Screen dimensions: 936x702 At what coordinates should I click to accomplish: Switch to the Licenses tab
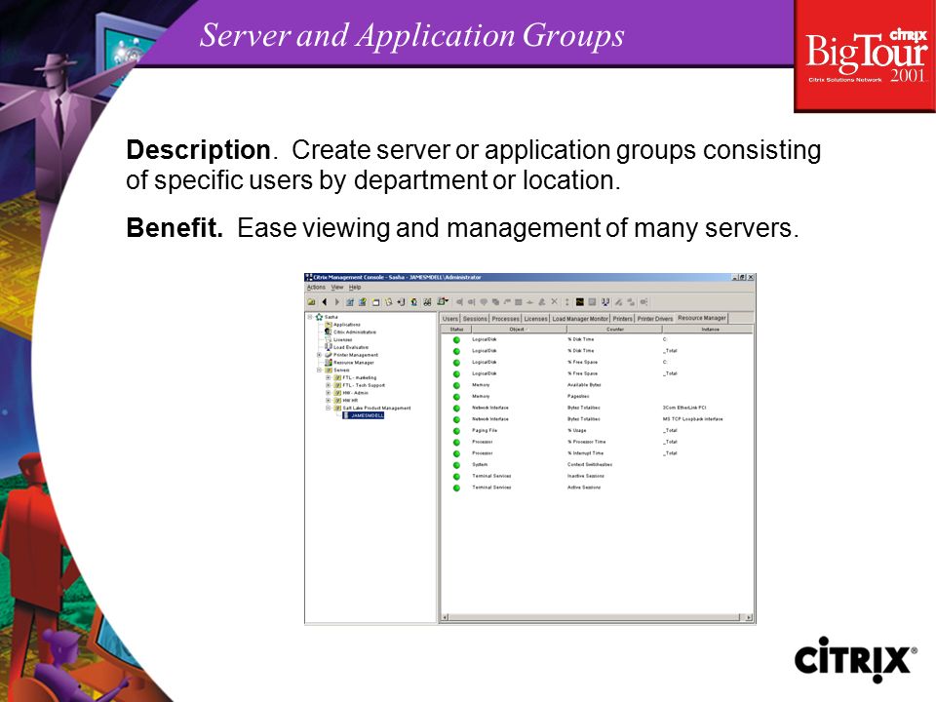pyautogui.click(x=535, y=319)
